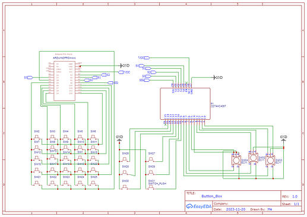Image resolution: width=307 pixels, height=217 pixels.
Task: Select the SW6 pushbutton symbol
Action: pos(93,137)
